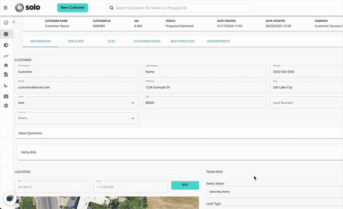Click date updated 06/30/2025 12:28
The height and width of the screenshot is (209, 343).
click(278, 26)
